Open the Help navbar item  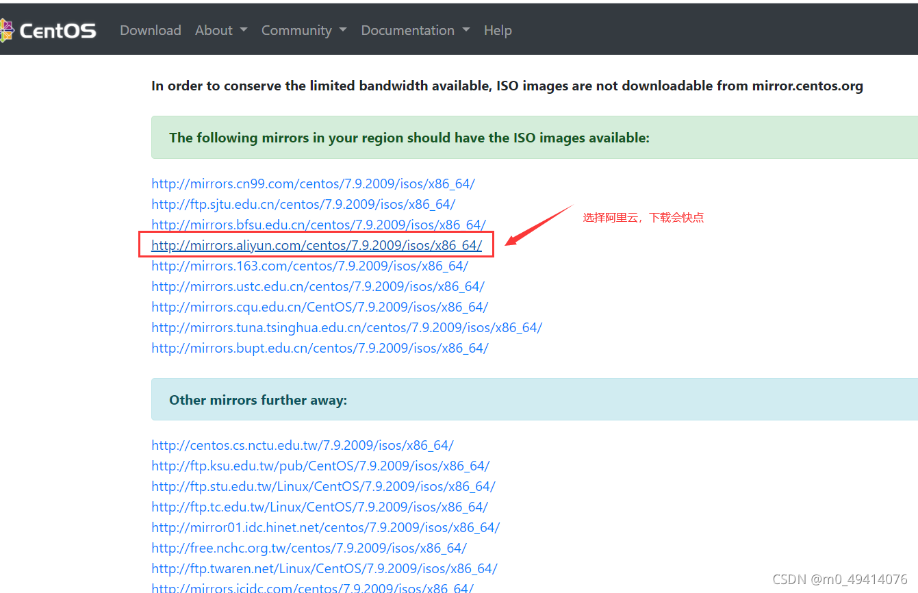pyautogui.click(x=498, y=30)
